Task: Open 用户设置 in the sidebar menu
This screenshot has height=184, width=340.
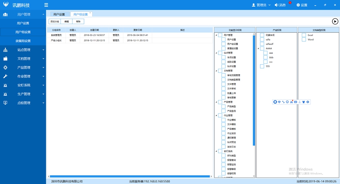Action: [23, 23]
